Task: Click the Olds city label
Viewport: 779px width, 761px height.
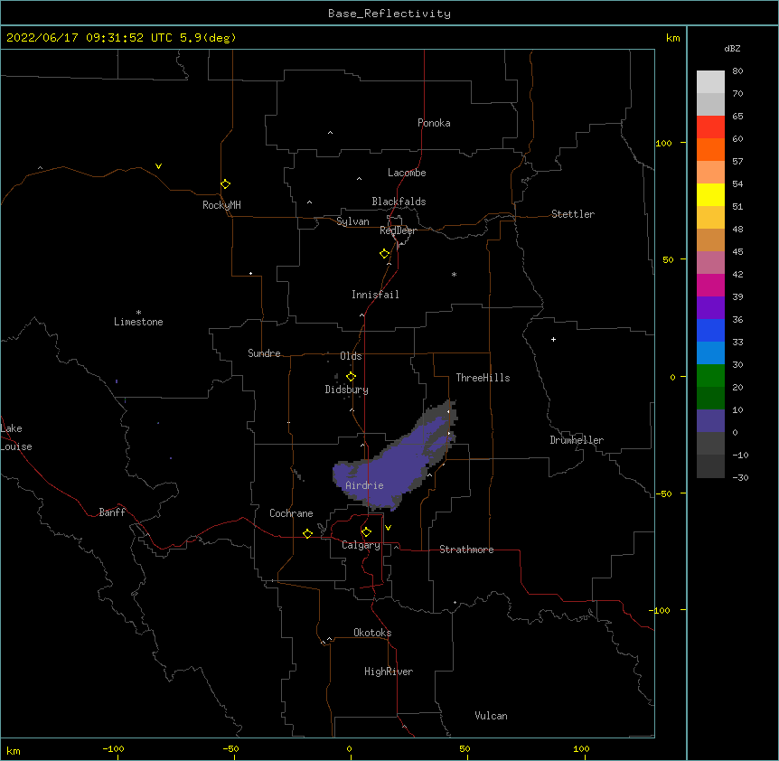Action: pyautogui.click(x=351, y=356)
